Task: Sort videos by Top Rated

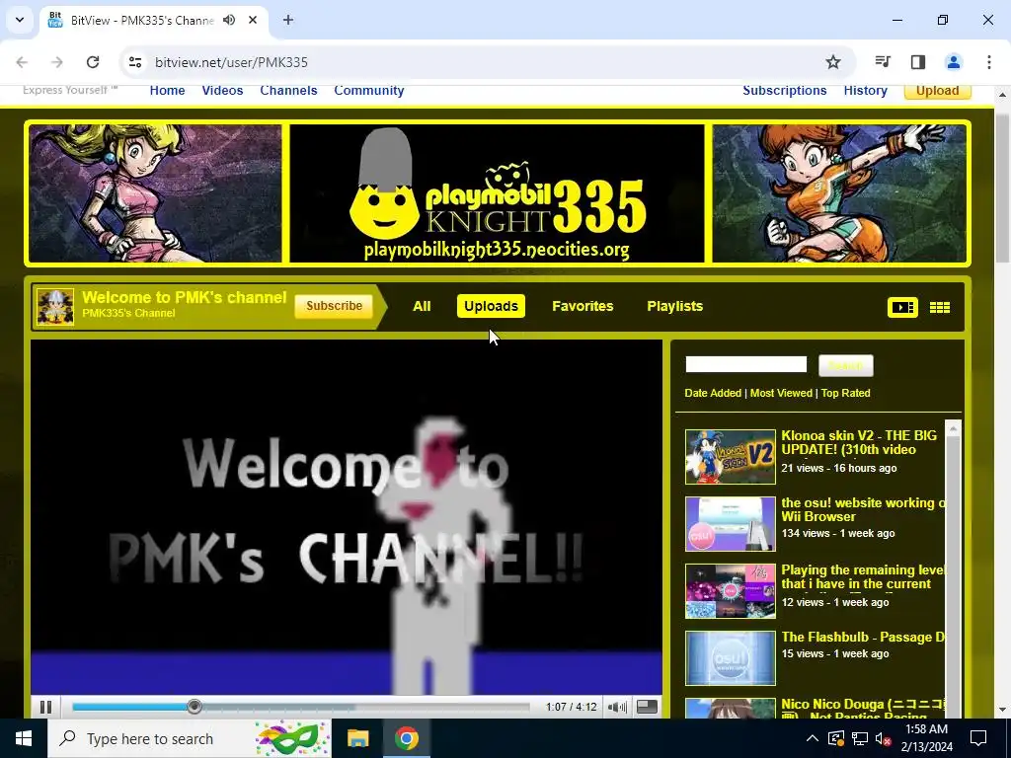Action: 845,393
